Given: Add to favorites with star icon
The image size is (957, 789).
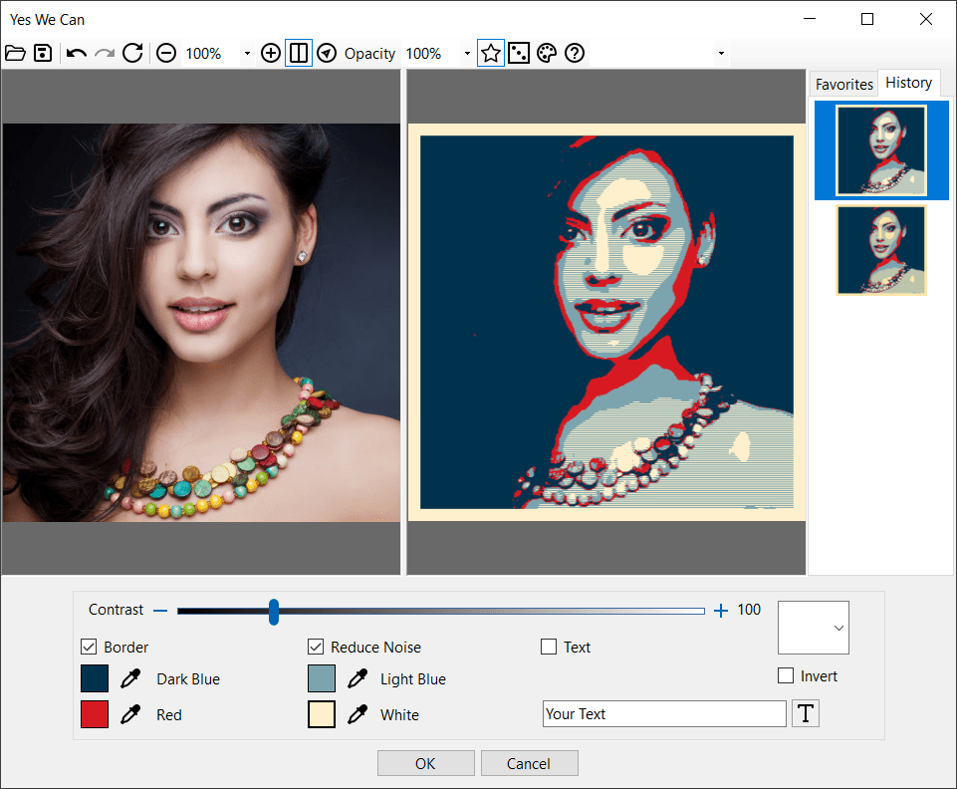Looking at the screenshot, I should 490,54.
